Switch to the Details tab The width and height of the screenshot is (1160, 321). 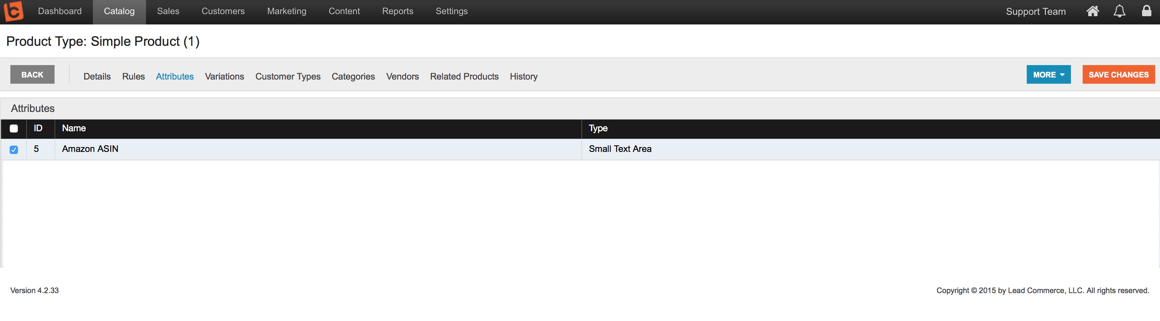click(97, 77)
